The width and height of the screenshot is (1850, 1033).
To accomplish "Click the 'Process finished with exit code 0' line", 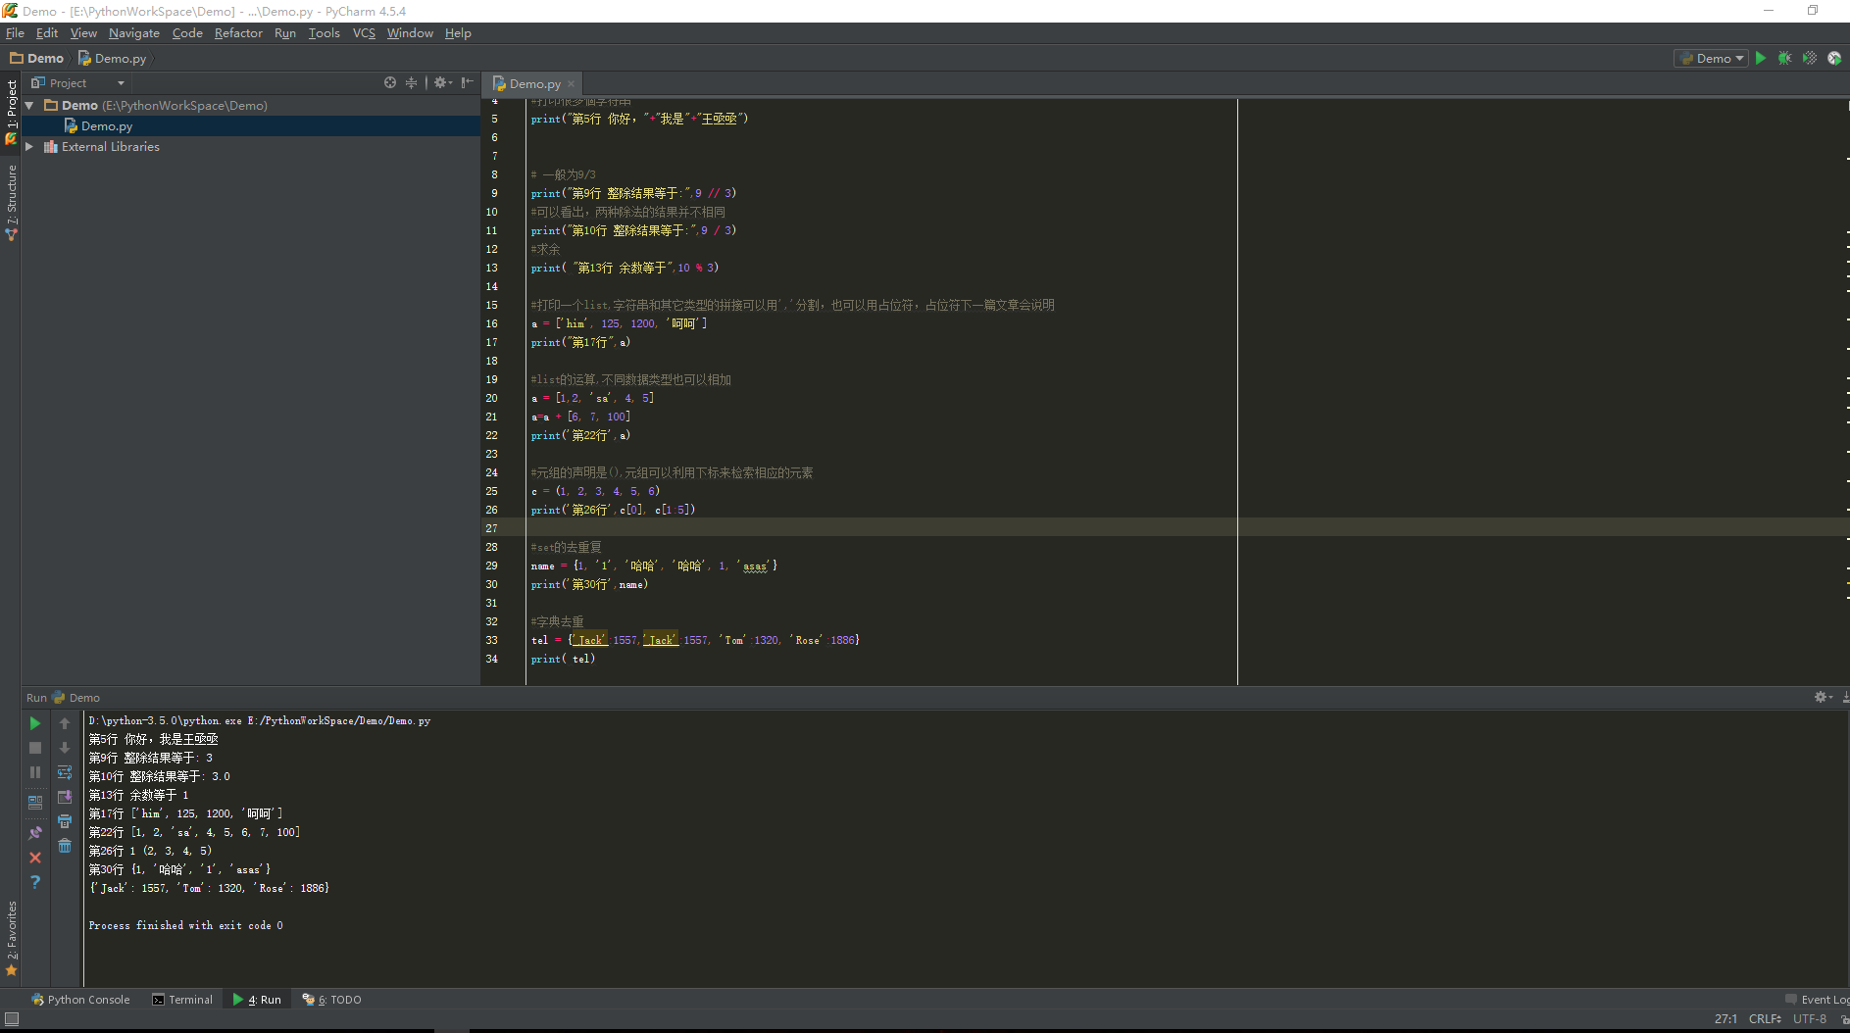I will click(186, 925).
